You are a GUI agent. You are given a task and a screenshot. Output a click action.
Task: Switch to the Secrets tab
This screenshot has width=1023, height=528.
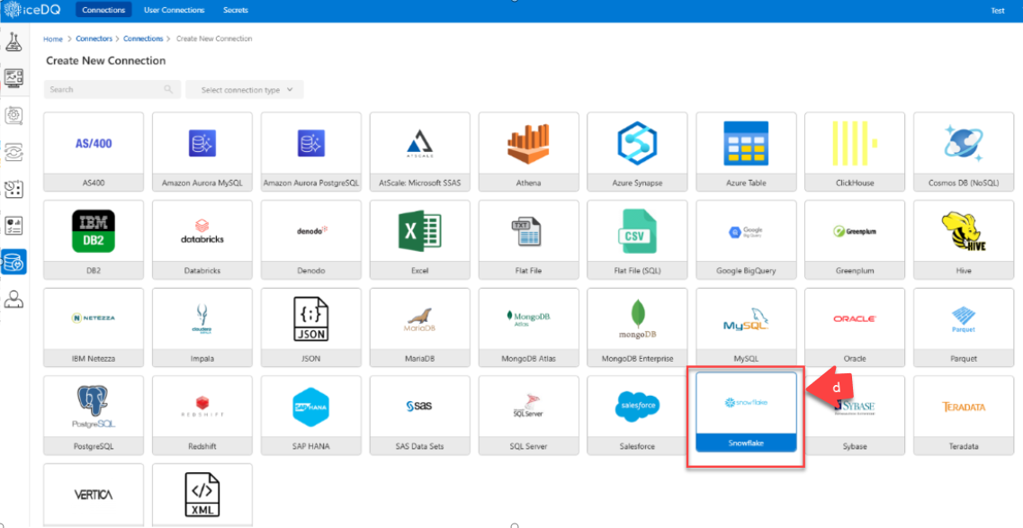tap(234, 10)
